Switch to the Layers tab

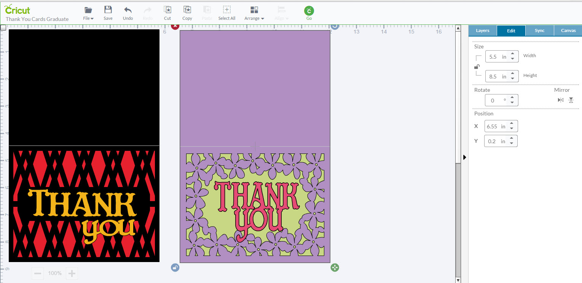point(482,30)
